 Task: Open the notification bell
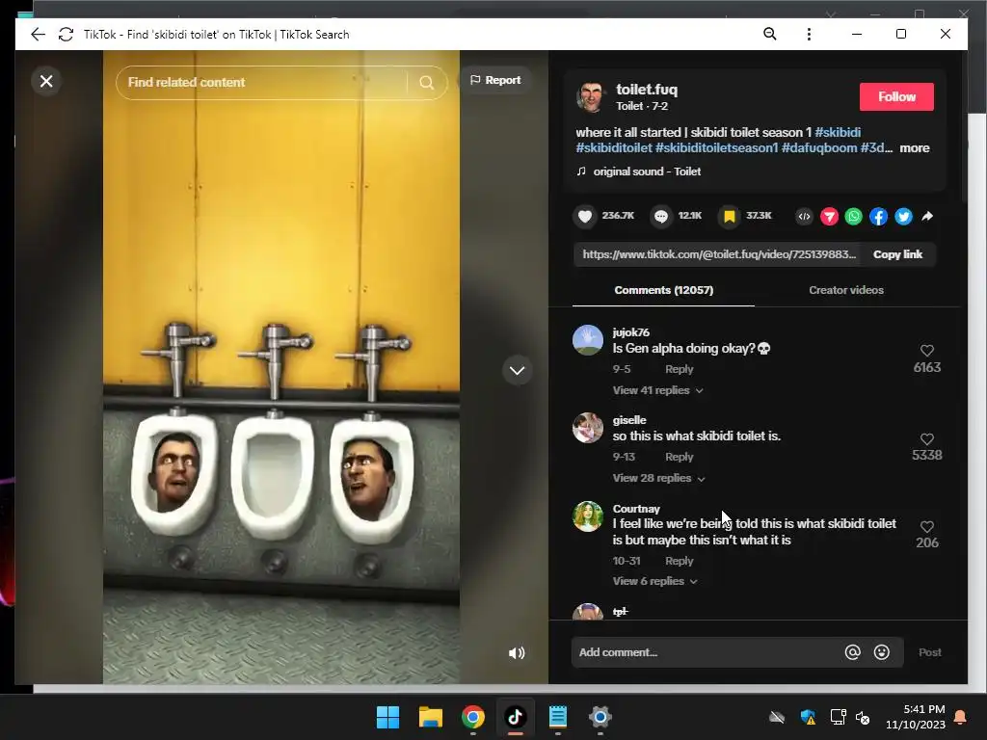pyautogui.click(x=961, y=717)
